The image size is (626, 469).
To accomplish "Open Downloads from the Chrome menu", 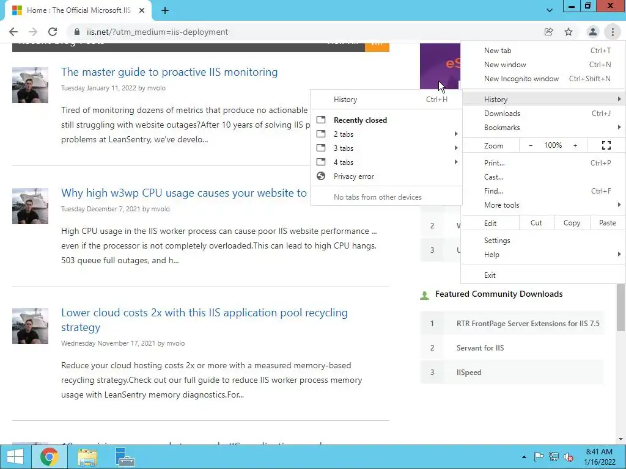I will click(543, 113).
